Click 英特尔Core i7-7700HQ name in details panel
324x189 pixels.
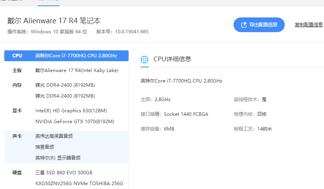181,81
